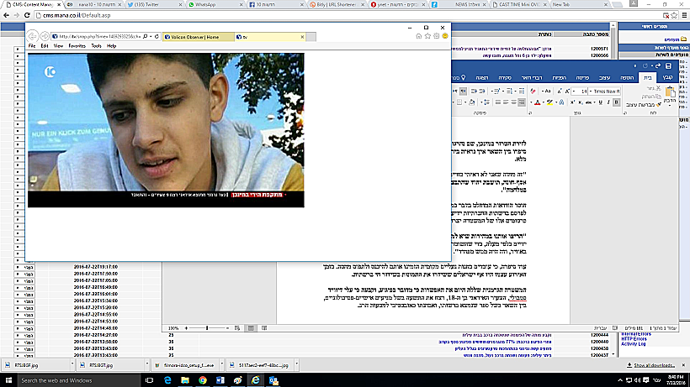
Task: Open the 5117aec2 jpg downloaded file
Action: pos(260,364)
